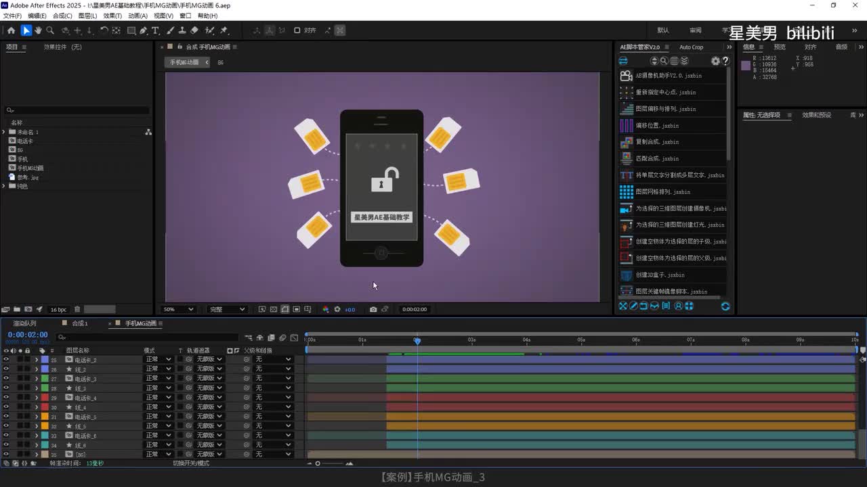Expand the 线_5 layer properties
The width and height of the screenshot is (867, 487).
(x=37, y=426)
